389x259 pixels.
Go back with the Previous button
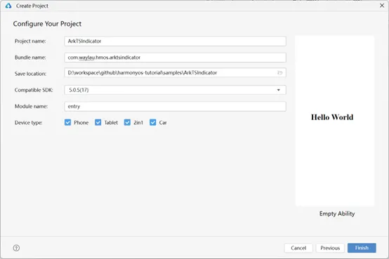click(330, 248)
